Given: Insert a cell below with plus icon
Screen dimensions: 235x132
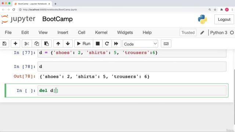Looking at the screenshot, I should pos(15,44).
